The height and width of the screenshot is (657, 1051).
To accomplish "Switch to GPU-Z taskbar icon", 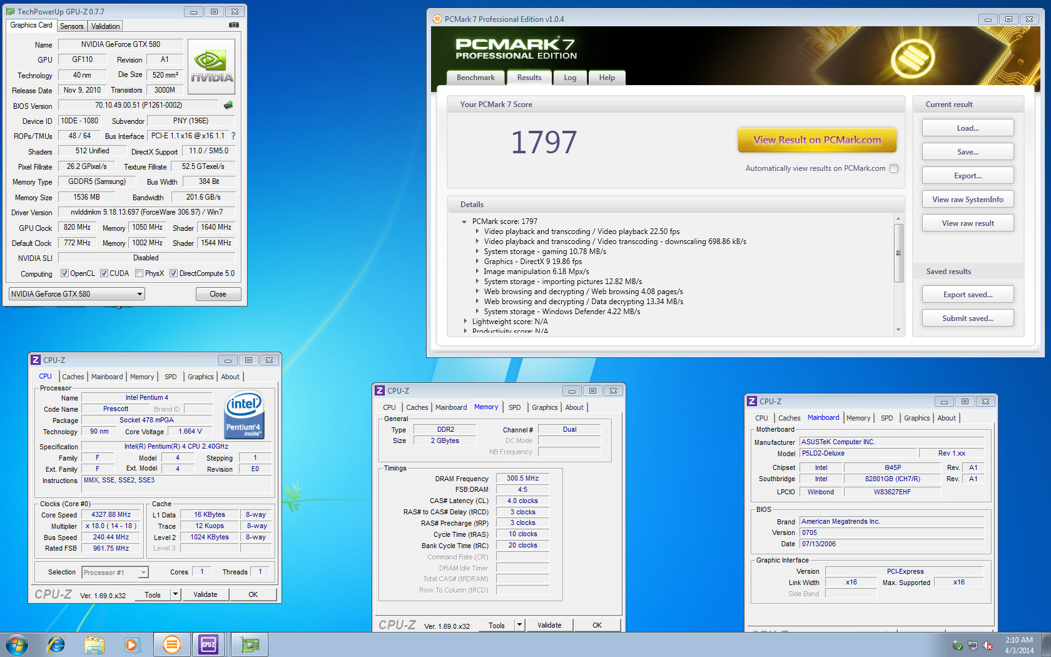I will coord(250,644).
